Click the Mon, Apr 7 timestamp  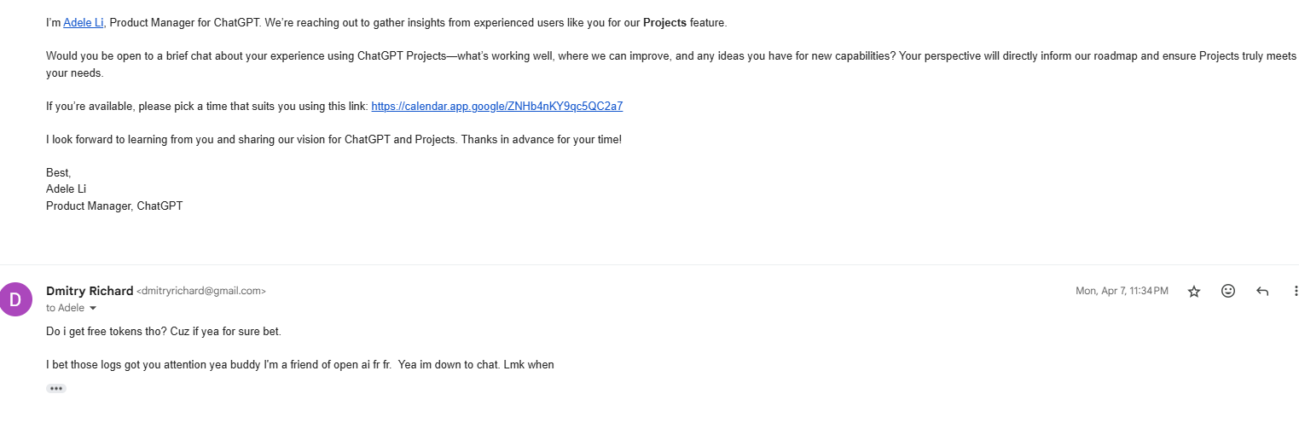click(1122, 292)
